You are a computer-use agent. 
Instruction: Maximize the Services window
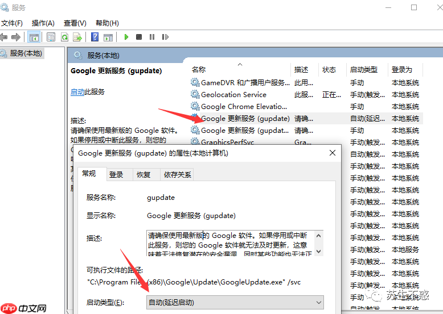(x=414, y=7)
